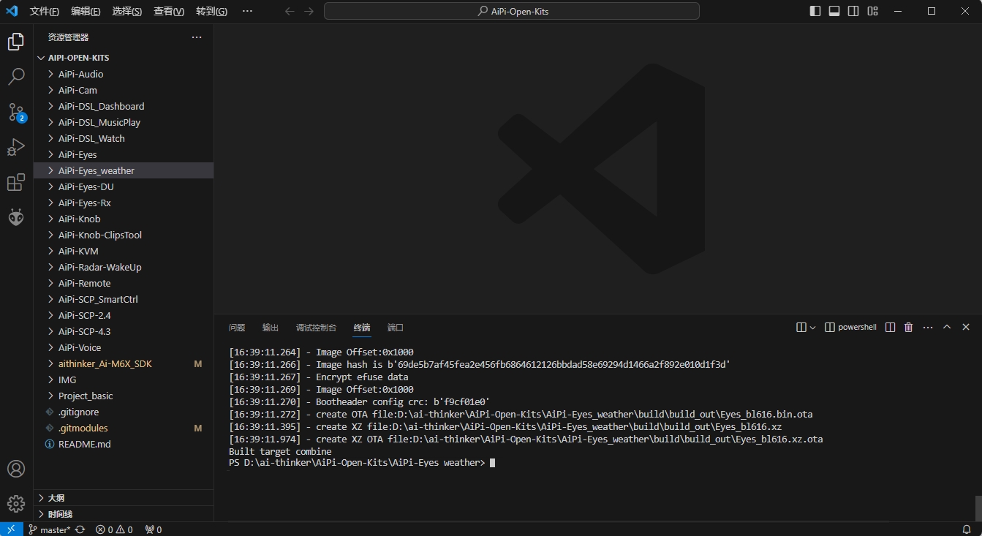The width and height of the screenshot is (982, 536).
Task: Click the sync changes icon in status bar
Action: click(x=80, y=529)
